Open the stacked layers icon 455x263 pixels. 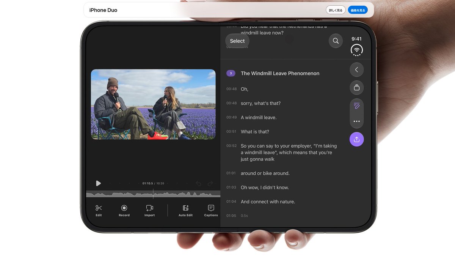[x=356, y=88]
